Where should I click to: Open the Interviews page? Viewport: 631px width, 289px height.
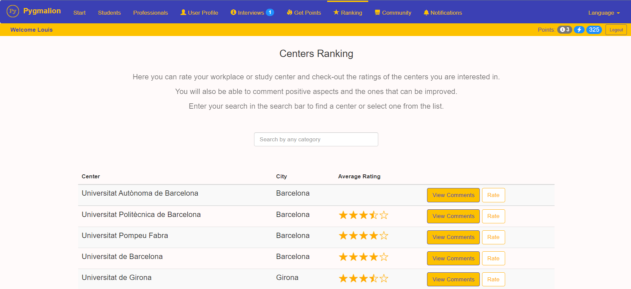[247, 13]
